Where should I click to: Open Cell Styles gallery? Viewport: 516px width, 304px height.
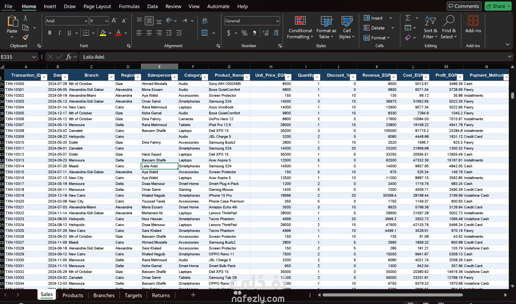[347, 27]
